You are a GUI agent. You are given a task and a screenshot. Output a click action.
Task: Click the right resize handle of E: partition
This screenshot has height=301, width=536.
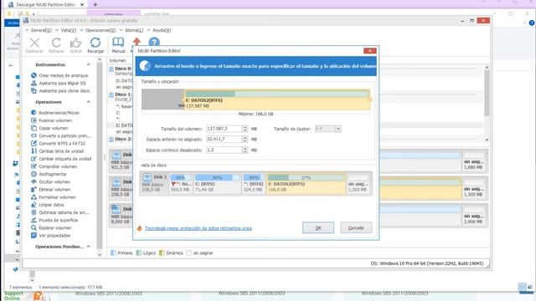click(370, 99)
